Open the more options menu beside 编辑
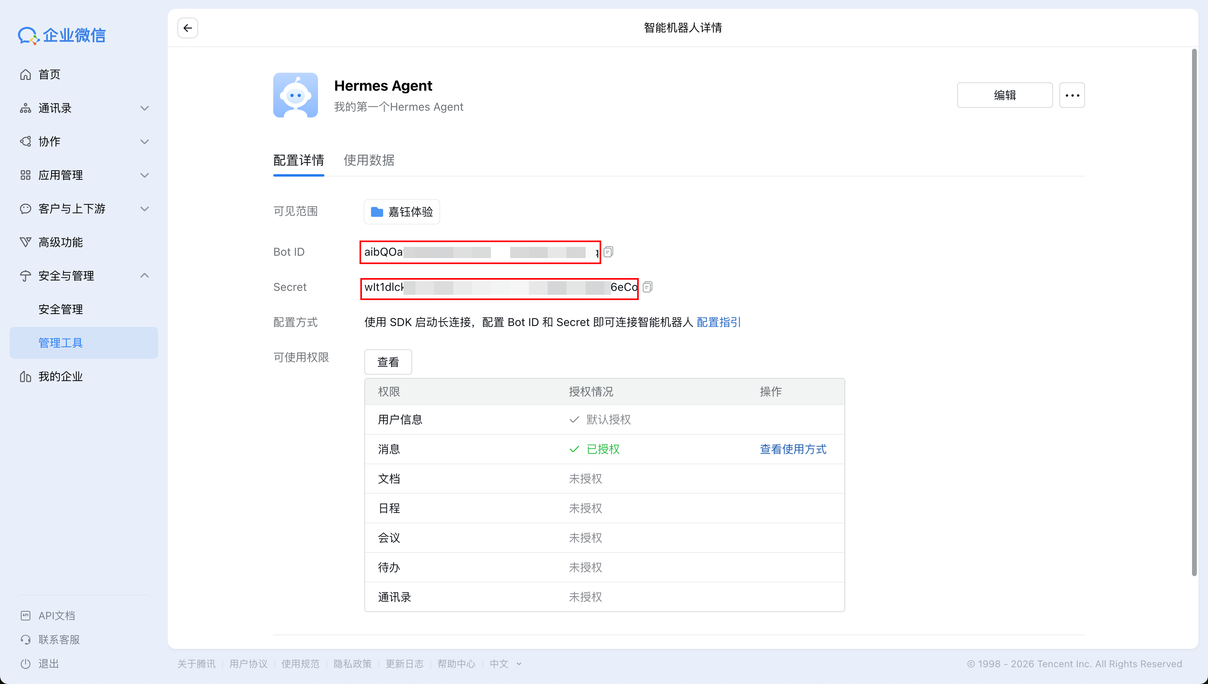The width and height of the screenshot is (1208, 684). [x=1072, y=95]
